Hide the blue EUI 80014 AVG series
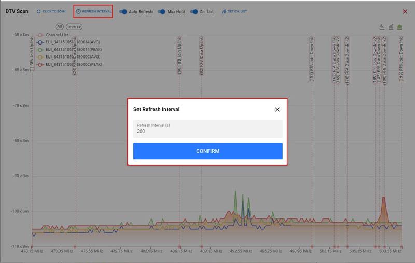The width and height of the screenshot is (415, 263). 67,42
